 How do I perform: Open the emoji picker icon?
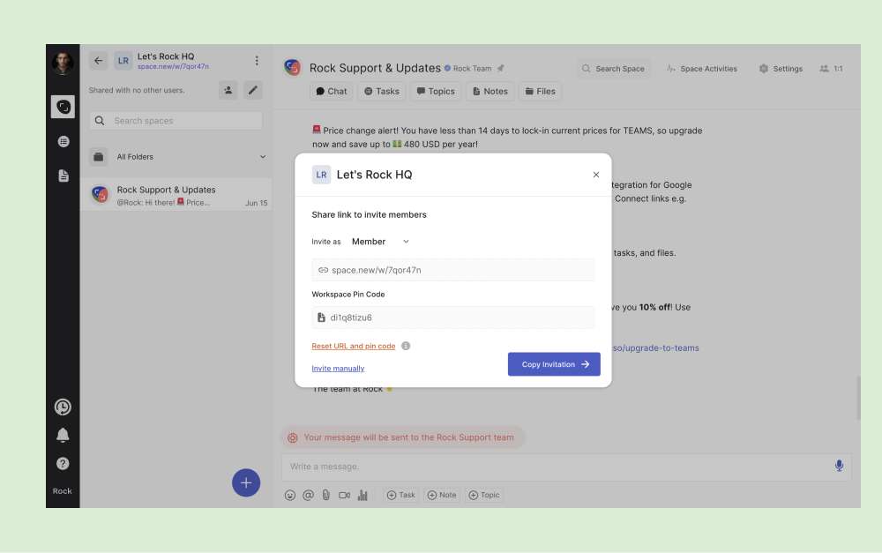click(289, 495)
